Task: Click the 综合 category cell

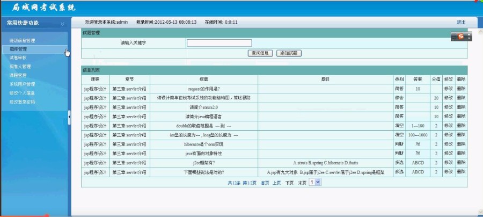Action: pos(399,98)
